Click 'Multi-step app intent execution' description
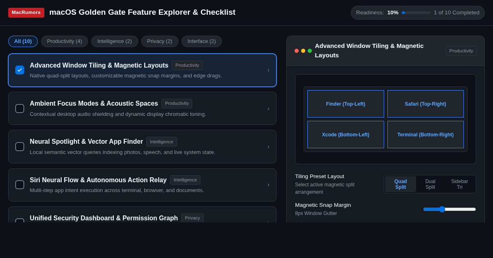The width and height of the screenshot is (493, 258). point(117,190)
